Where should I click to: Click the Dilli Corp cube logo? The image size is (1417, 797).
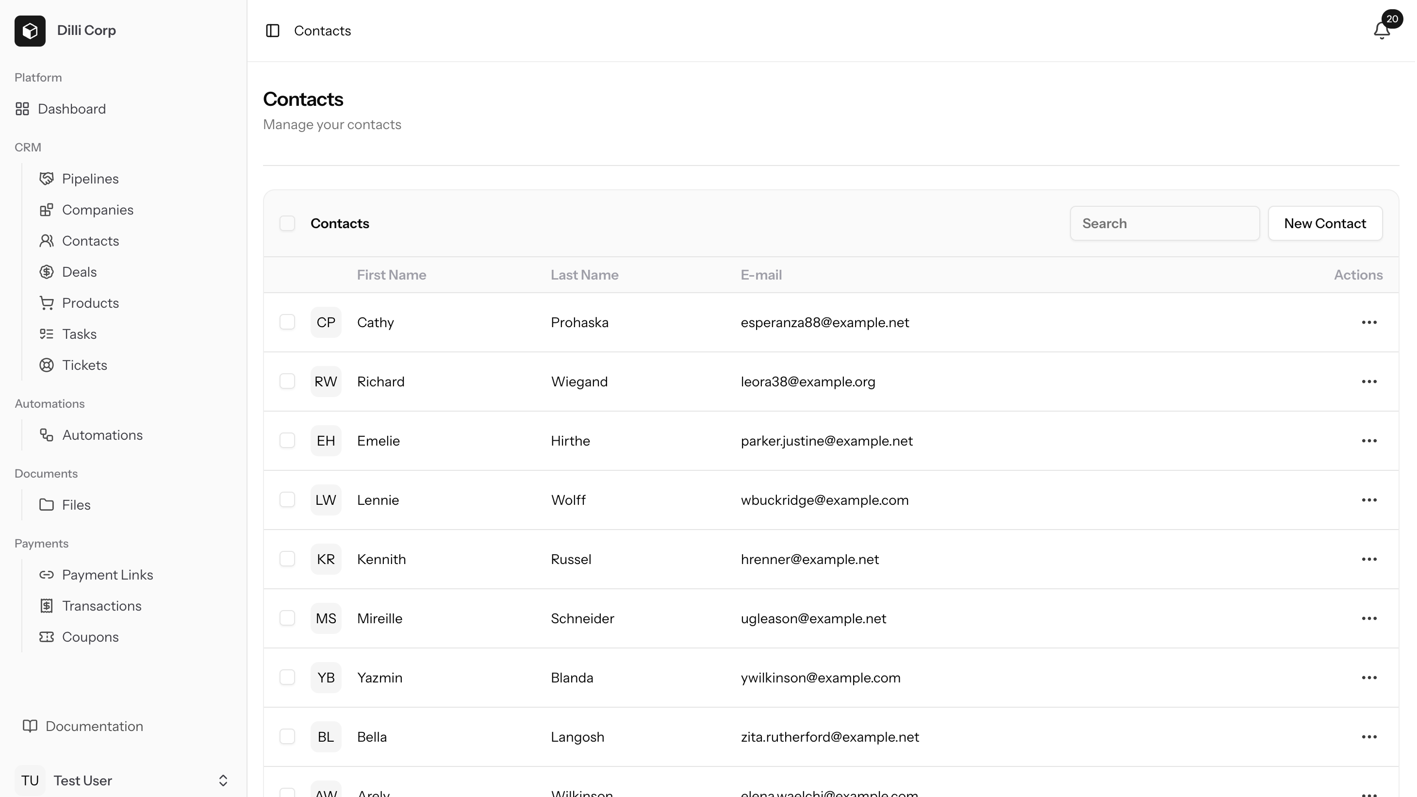pos(30,31)
